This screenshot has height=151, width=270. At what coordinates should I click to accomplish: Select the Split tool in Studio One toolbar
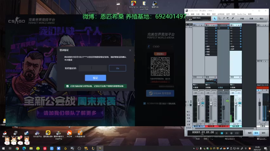[x=224, y=18]
